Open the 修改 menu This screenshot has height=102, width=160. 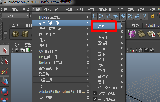[26, 9]
